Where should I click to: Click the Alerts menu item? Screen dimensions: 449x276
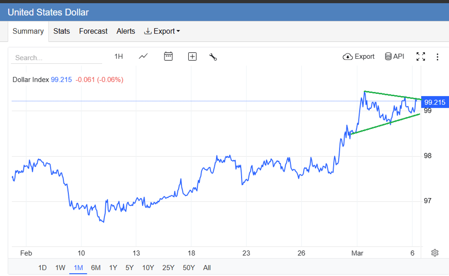(x=125, y=31)
